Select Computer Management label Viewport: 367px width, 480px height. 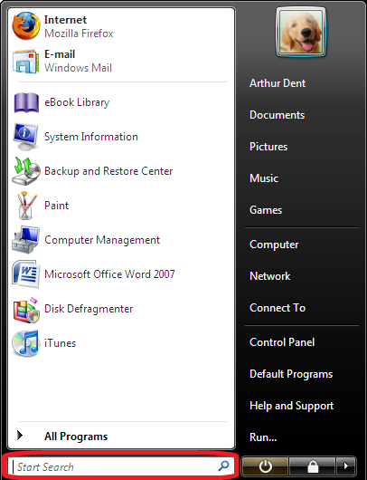[x=102, y=240]
